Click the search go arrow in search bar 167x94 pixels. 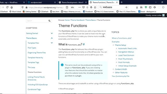(x=126, y=7)
